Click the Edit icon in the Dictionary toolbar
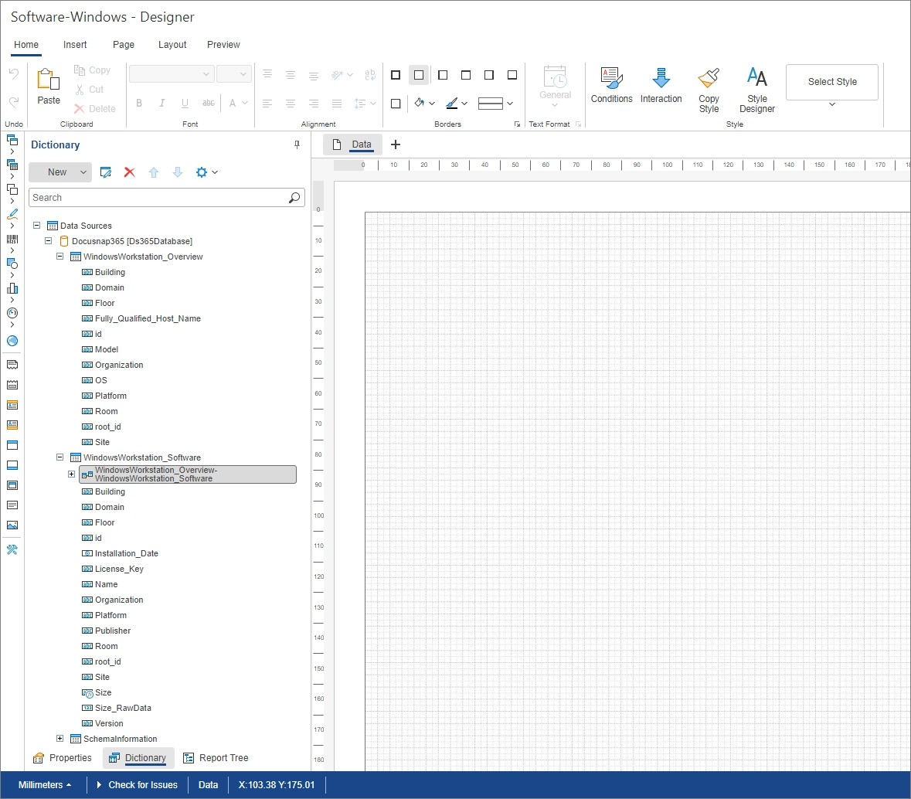 click(x=106, y=172)
